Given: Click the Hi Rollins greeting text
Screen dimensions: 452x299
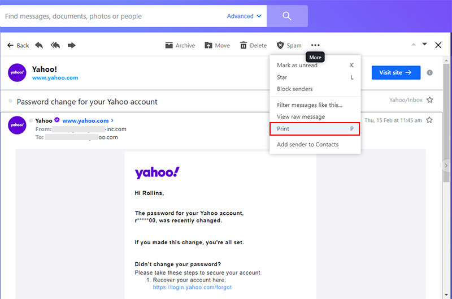Looking at the screenshot, I should (x=149, y=193).
